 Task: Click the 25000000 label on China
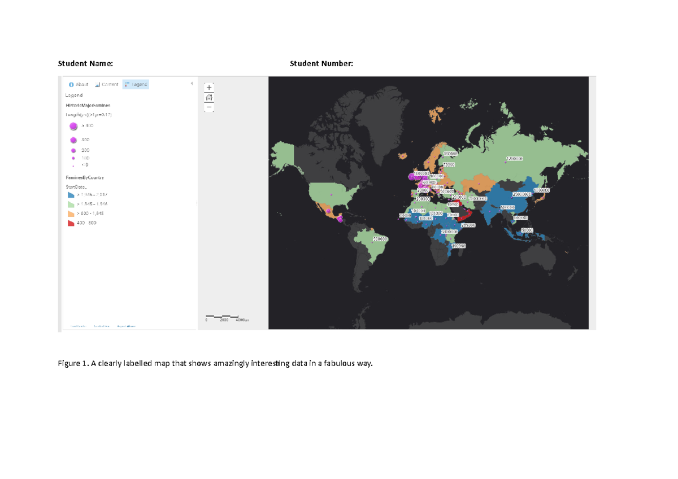click(521, 194)
